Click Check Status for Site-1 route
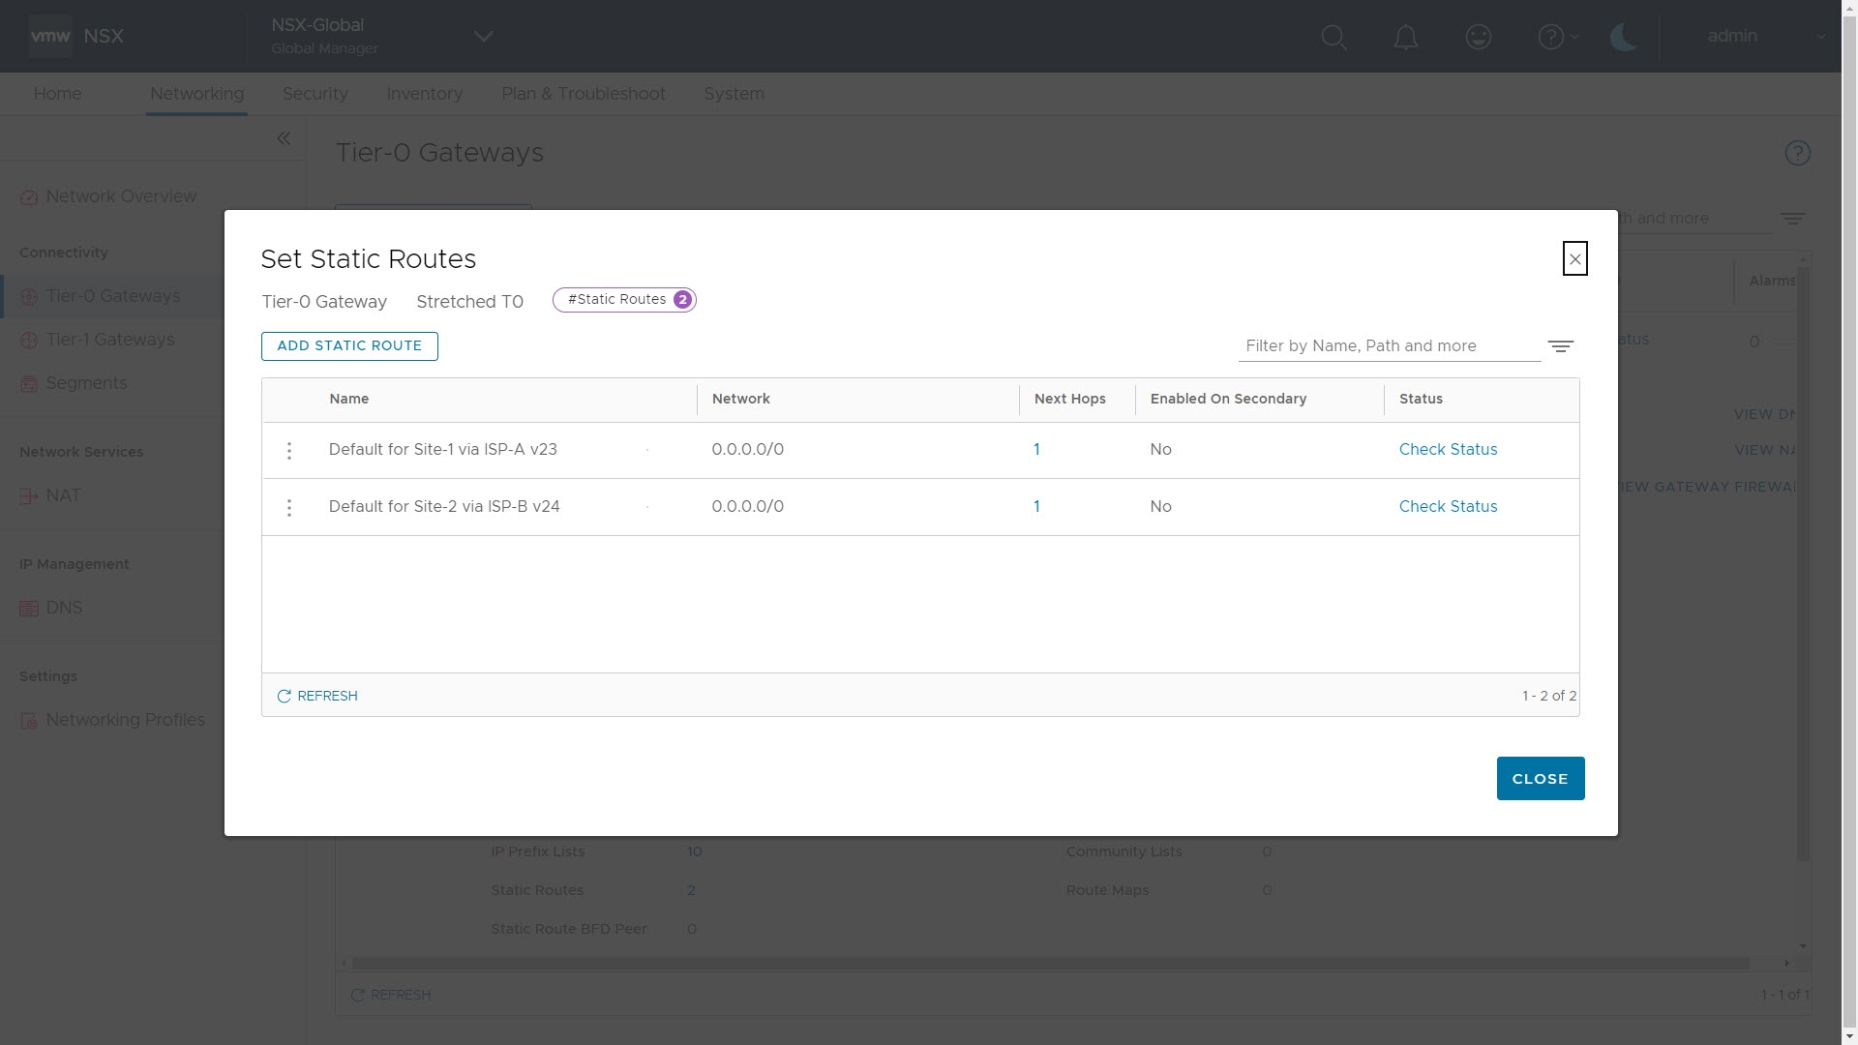 [x=1448, y=449]
